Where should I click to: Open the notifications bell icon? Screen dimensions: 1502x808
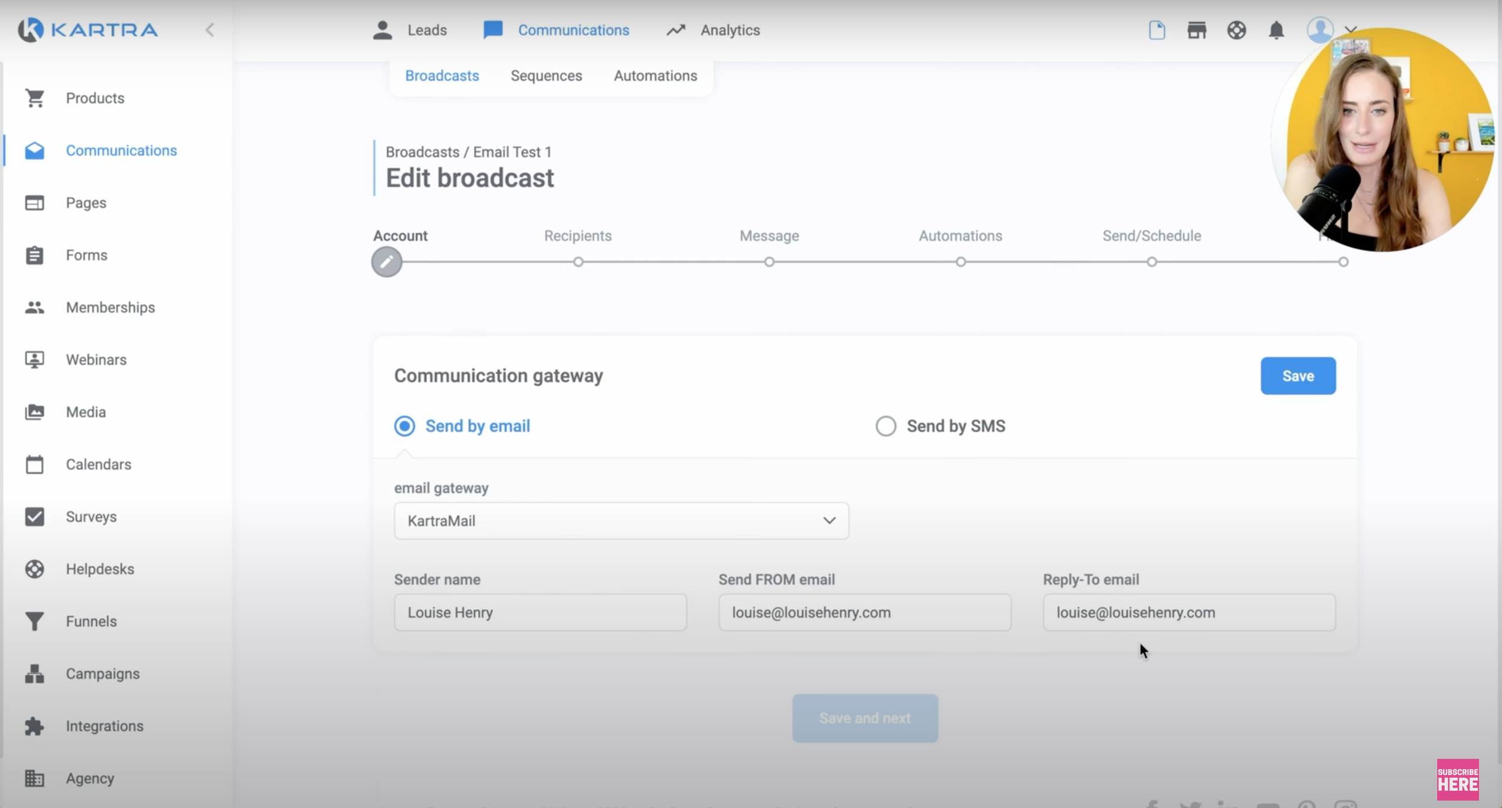(1276, 30)
